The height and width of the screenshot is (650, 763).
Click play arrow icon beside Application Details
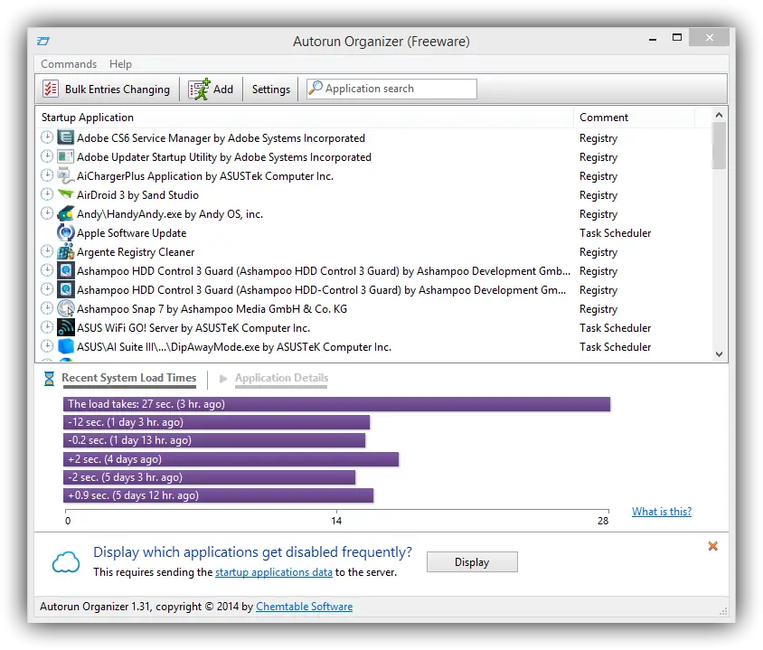223,379
